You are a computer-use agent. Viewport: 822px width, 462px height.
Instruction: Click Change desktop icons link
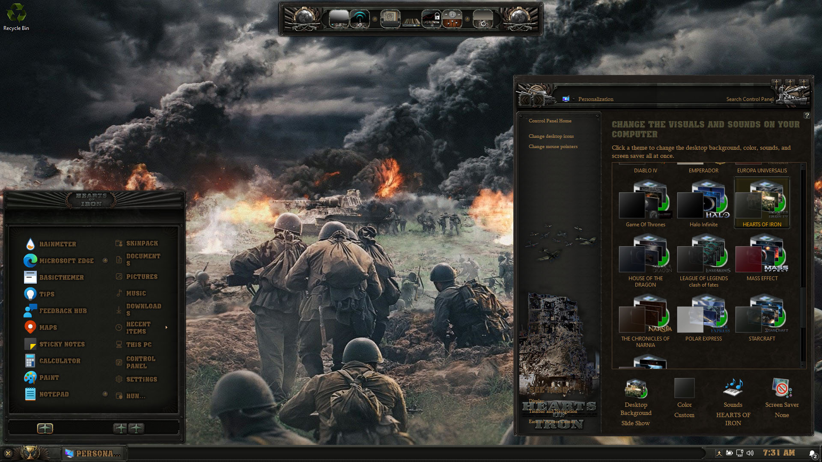point(551,136)
